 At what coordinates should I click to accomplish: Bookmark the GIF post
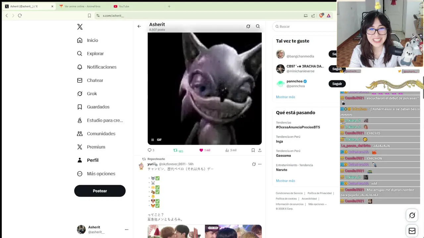click(x=253, y=150)
